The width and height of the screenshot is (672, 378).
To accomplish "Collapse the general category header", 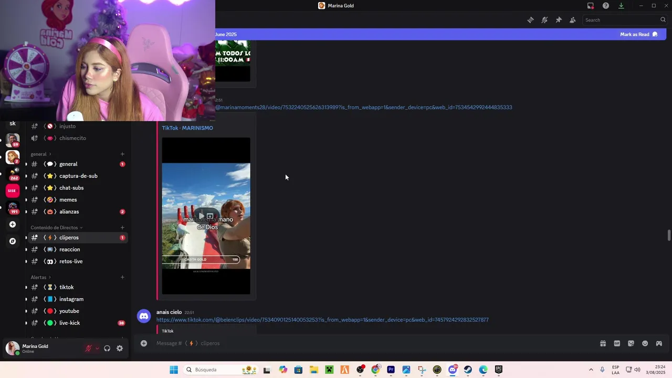I will pos(41,154).
